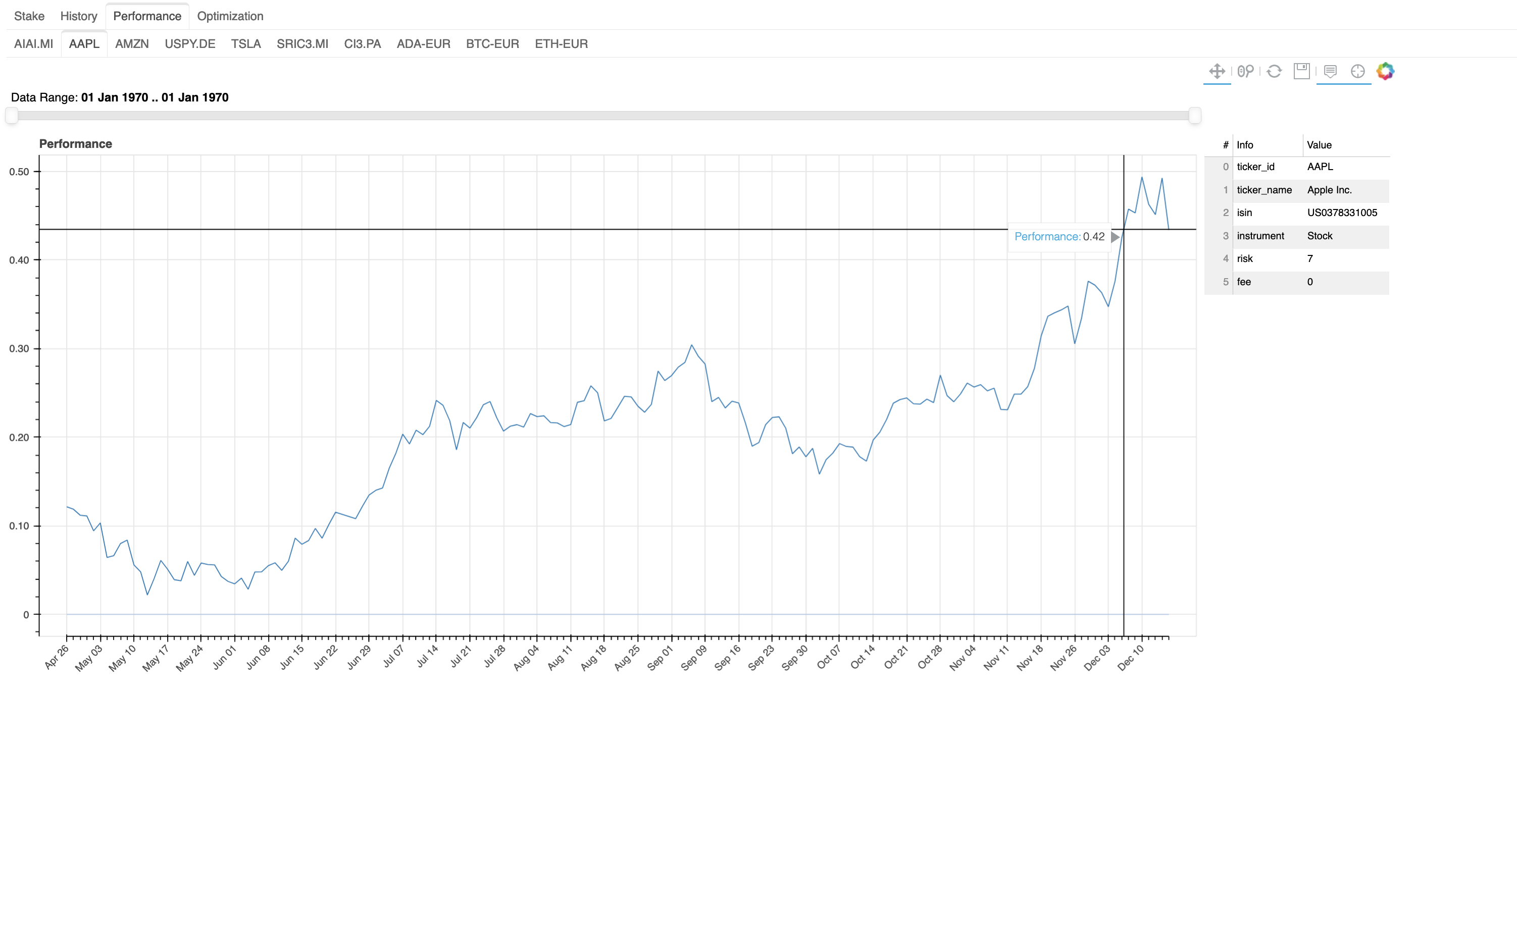This screenshot has height=952, width=1517.
Task: Select the Pan tool
Action: point(1217,71)
